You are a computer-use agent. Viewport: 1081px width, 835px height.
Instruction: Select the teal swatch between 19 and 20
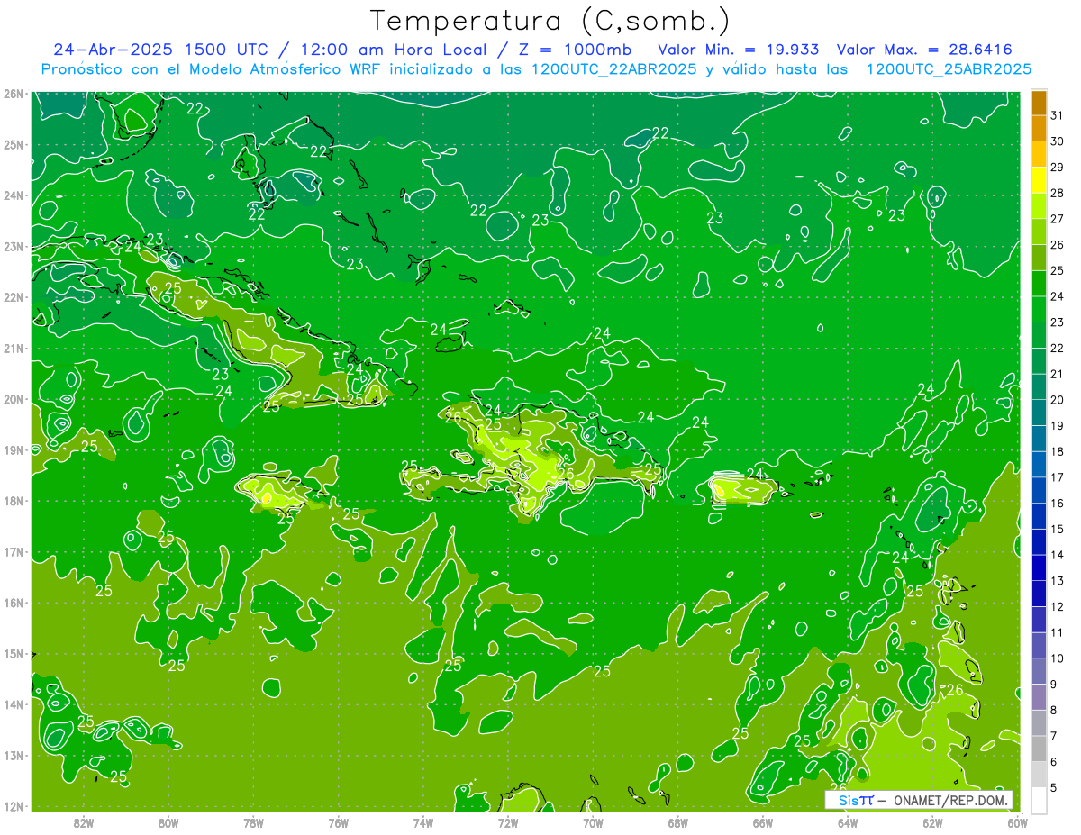click(1039, 413)
